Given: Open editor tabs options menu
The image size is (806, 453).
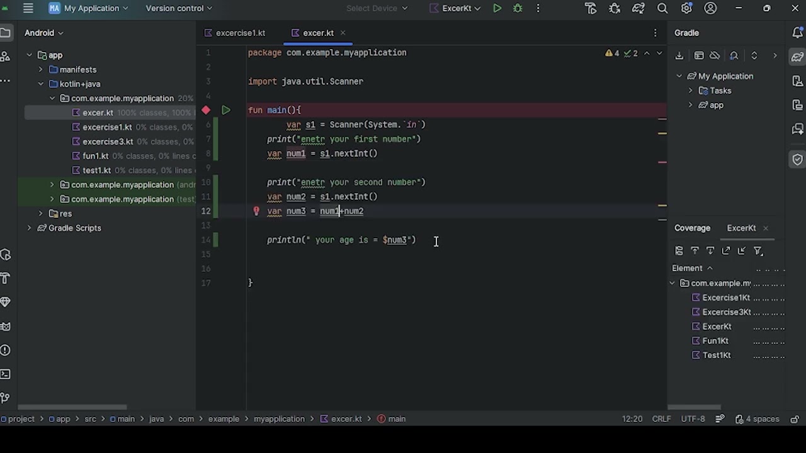Looking at the screenshot, I should [656, 33].
